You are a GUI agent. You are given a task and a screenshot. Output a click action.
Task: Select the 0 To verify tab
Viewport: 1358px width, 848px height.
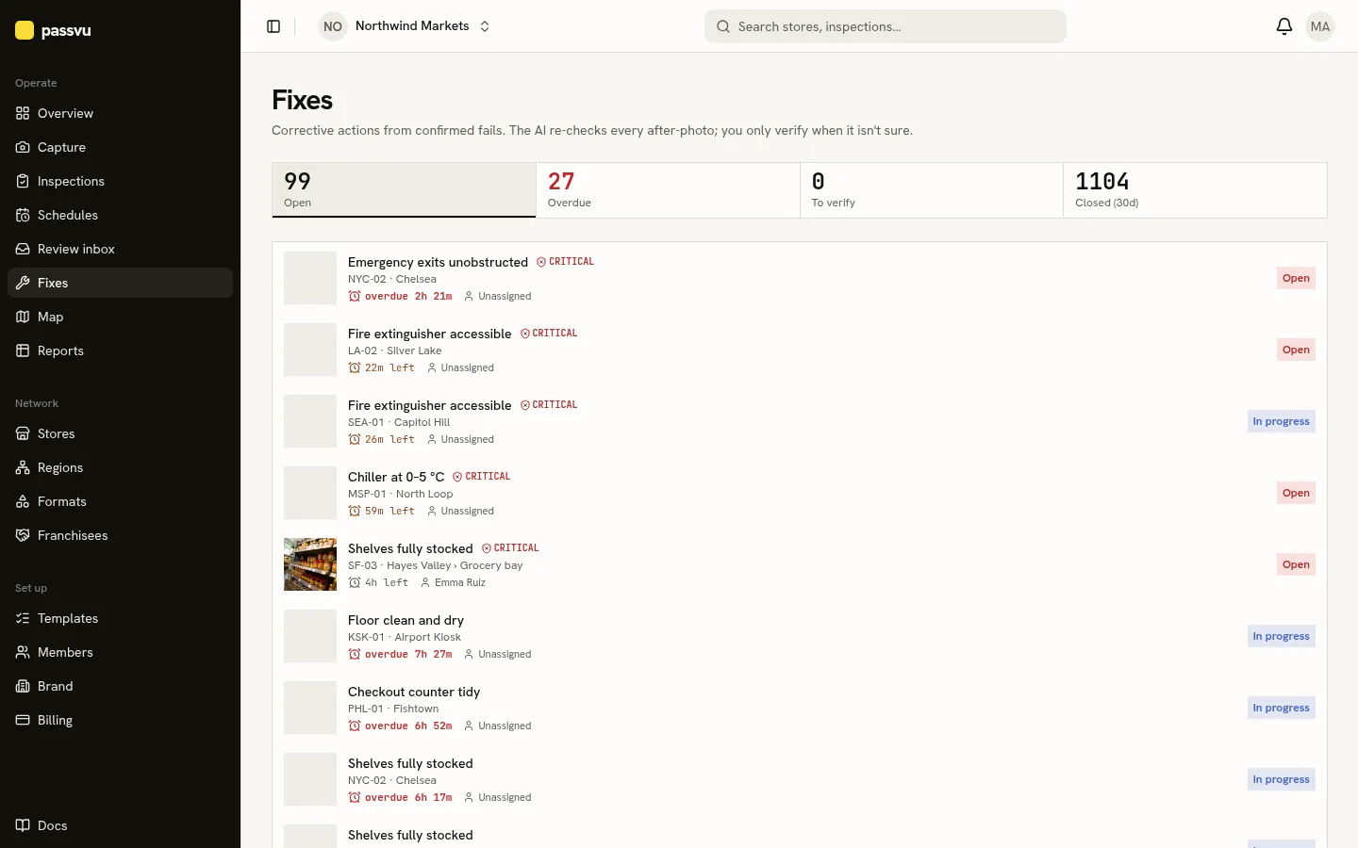pos(932,189)
